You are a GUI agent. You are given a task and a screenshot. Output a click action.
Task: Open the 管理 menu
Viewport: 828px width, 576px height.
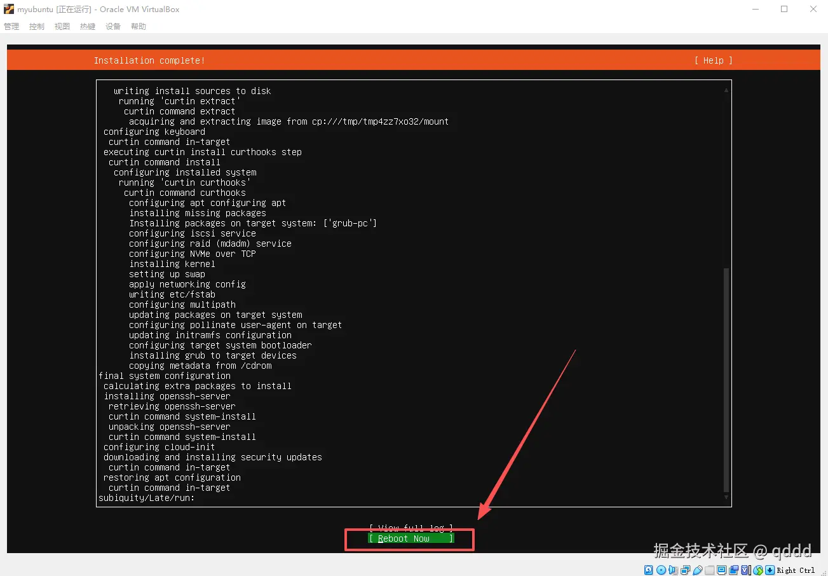[11, 27]
